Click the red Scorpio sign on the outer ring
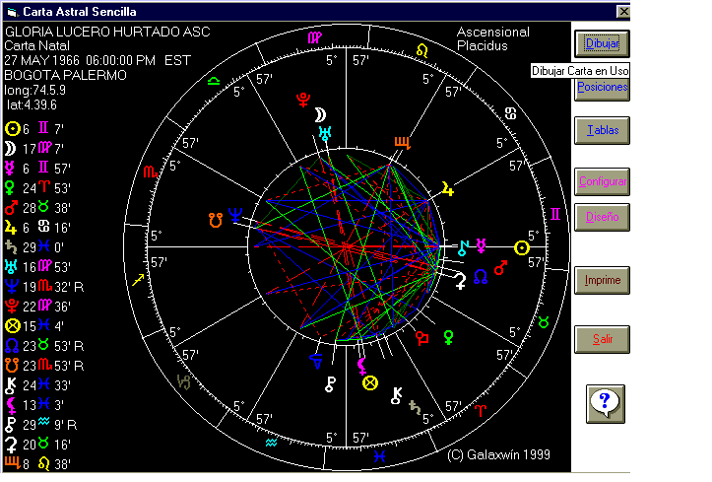 149,172
